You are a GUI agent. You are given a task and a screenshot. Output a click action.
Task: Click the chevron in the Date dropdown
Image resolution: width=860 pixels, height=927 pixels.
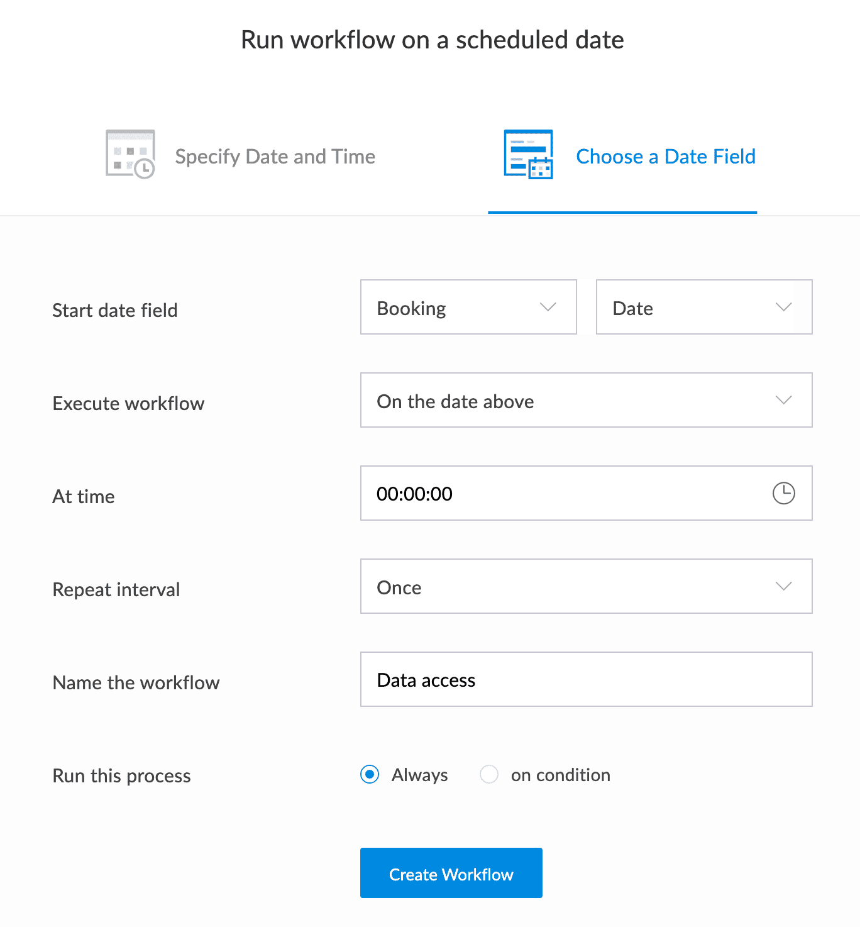783,307
